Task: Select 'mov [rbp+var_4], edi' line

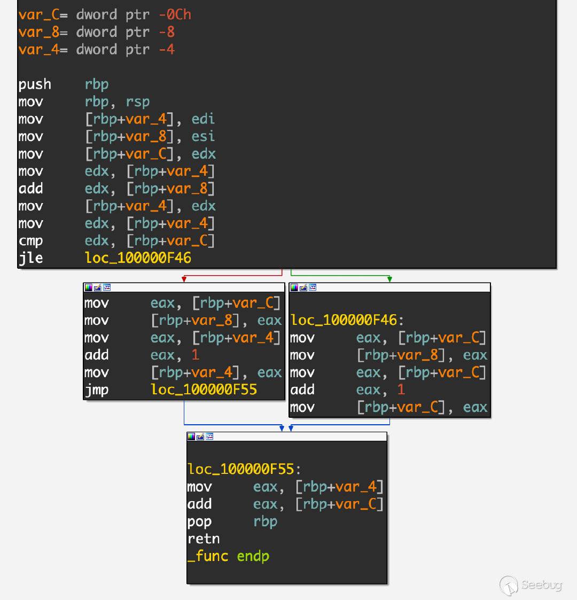Action: [116, 119]
